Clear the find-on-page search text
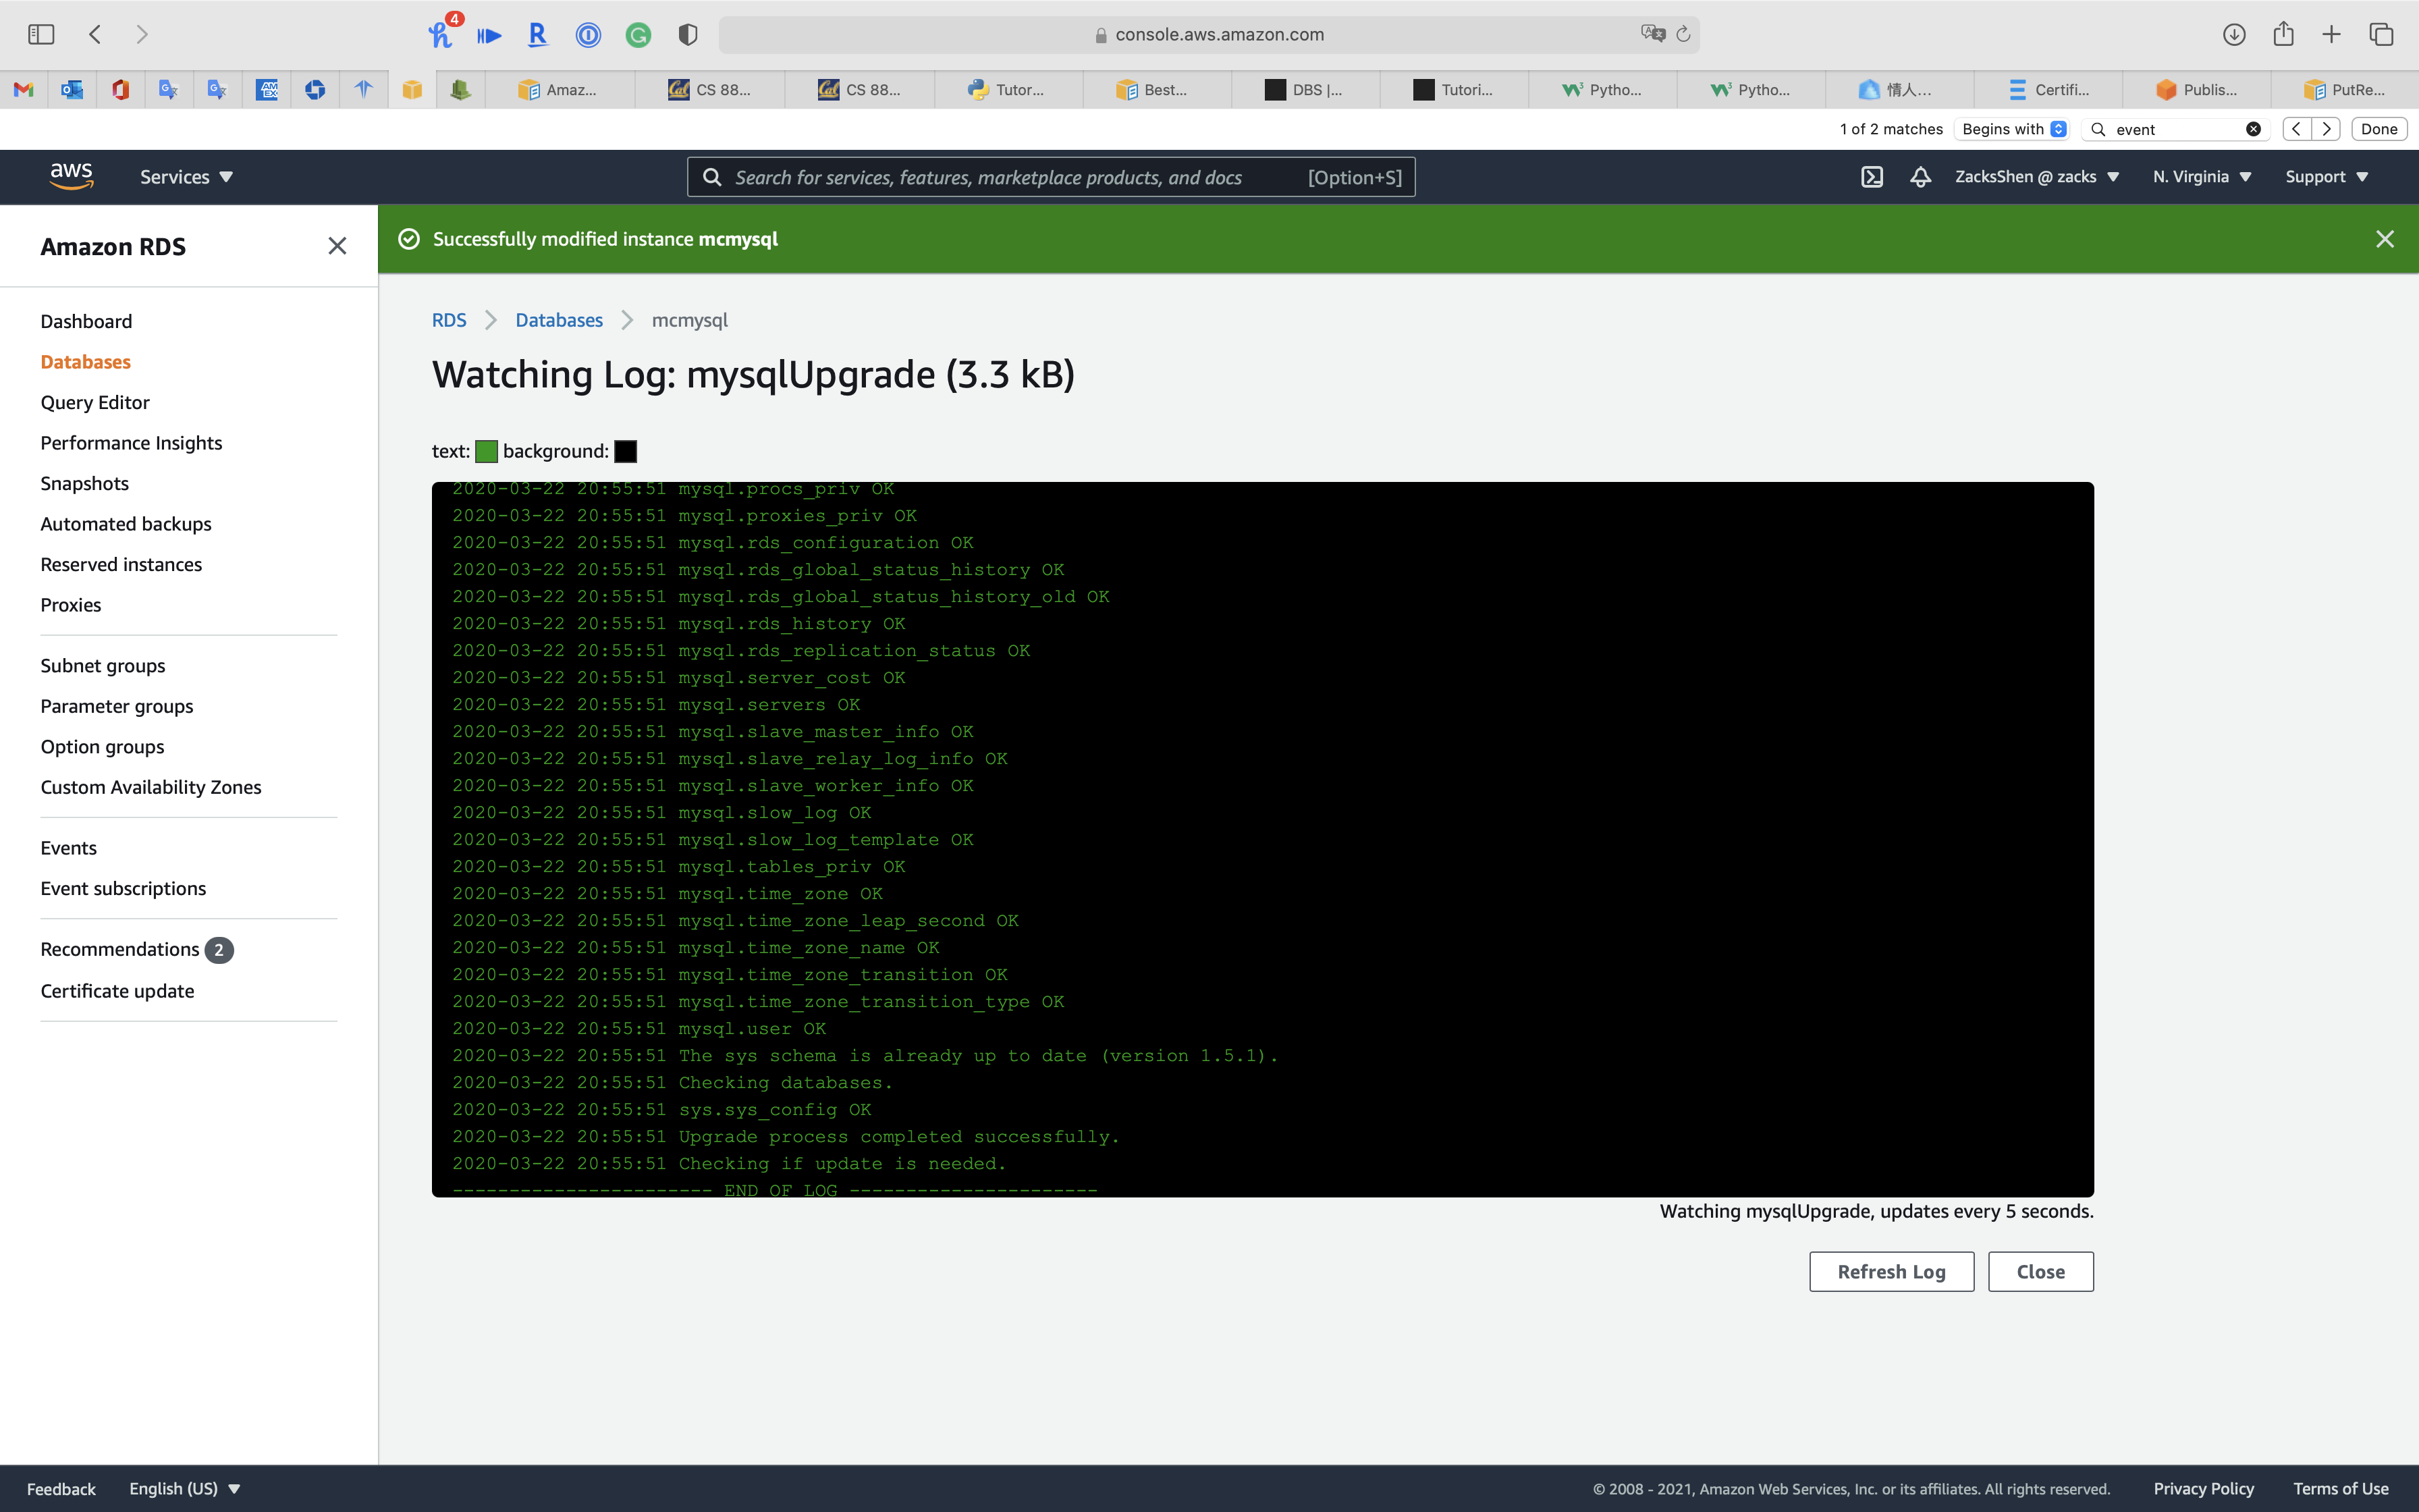This screenshot has width=2419, height=1512. (x=2253, y=129)
